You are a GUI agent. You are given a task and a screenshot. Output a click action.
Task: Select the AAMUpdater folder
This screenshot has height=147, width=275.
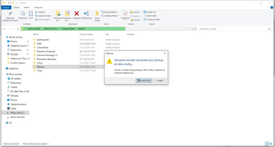[43, 40]
